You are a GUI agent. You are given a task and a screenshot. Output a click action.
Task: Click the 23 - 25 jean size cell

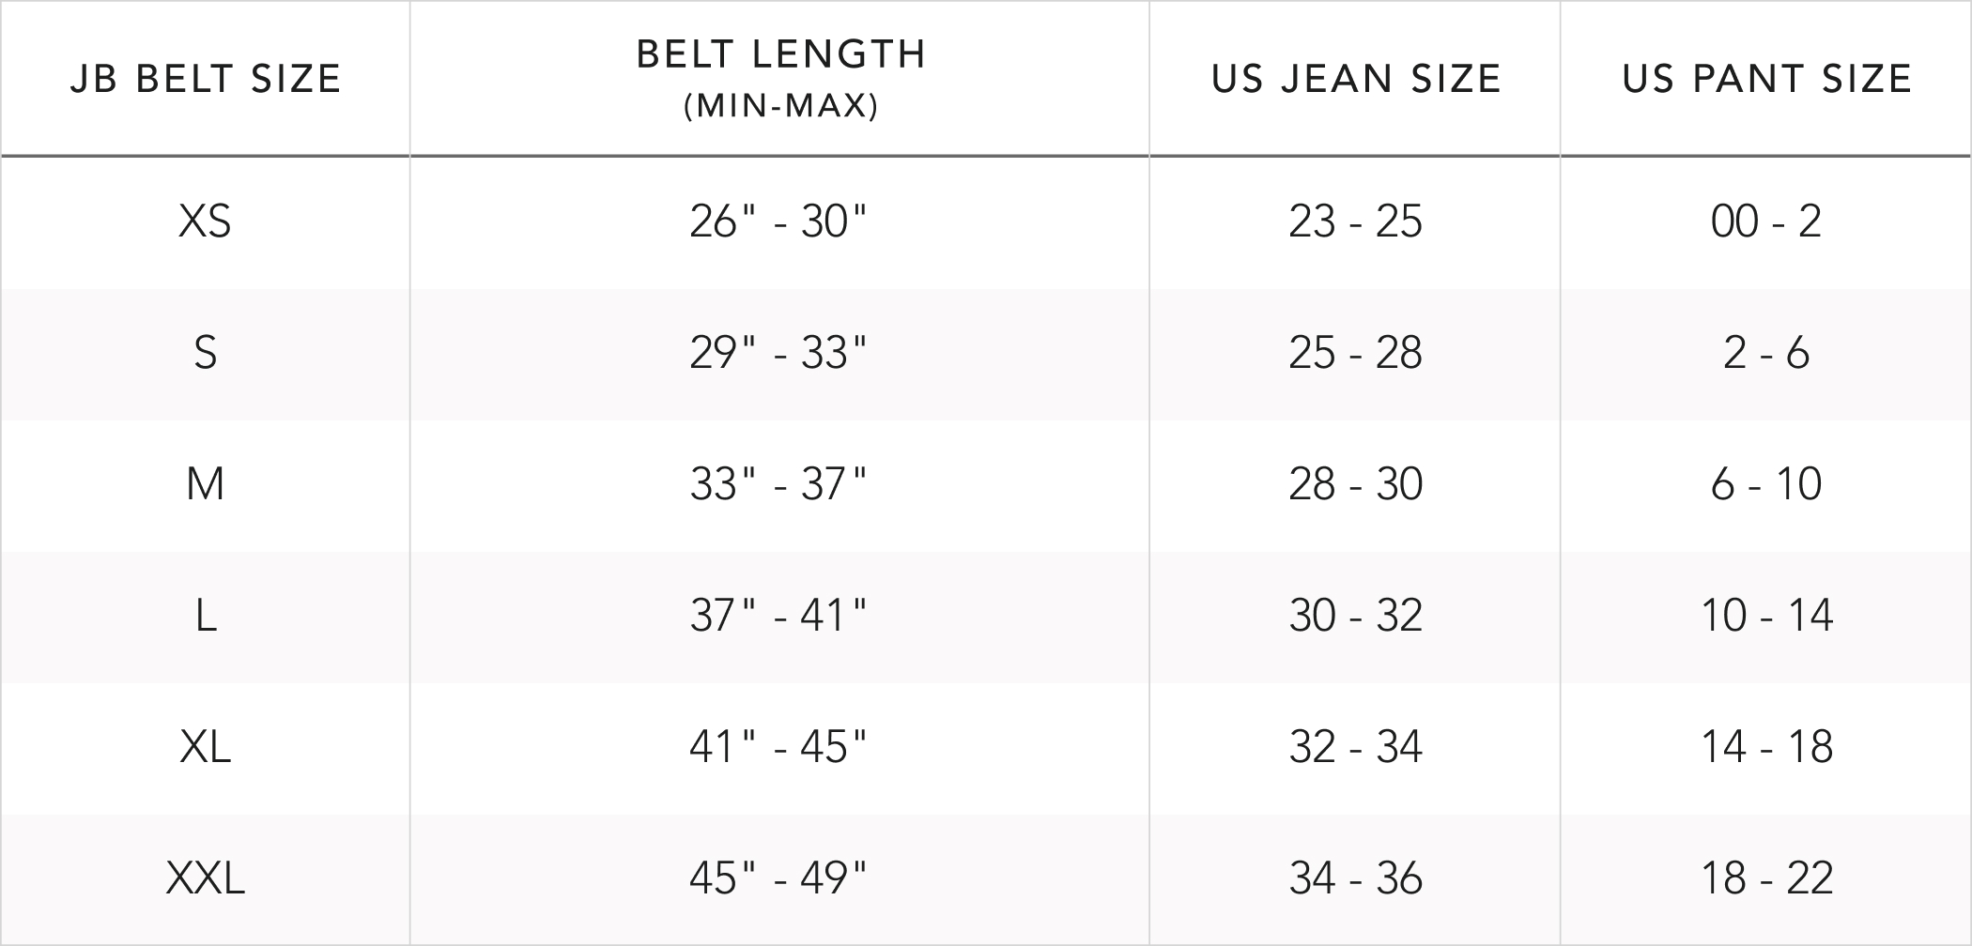1355,221
